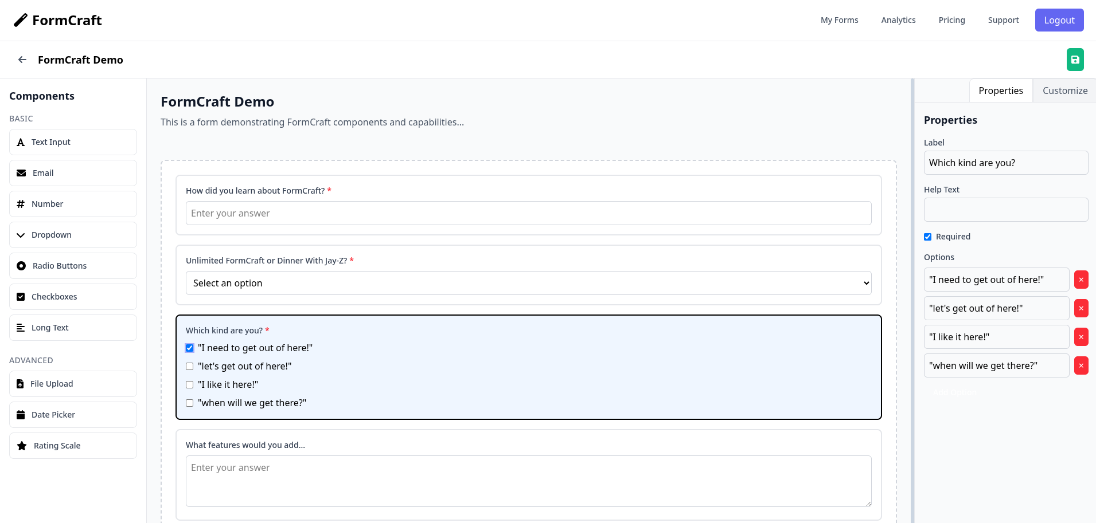
Task: Go back using the left arrow icon
Action: tap(22, 60)
